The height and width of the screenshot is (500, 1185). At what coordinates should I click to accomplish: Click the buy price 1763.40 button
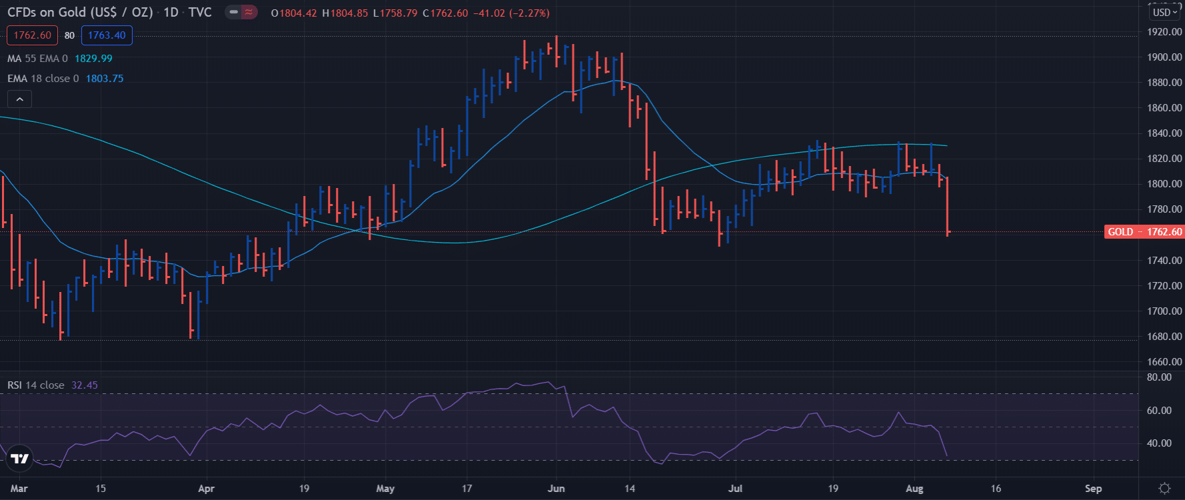pos(107,35)
